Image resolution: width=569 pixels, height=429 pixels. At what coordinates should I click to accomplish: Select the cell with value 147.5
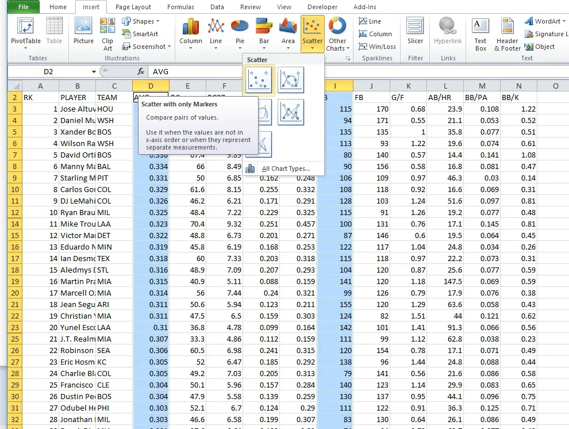pyautogui.click(x=445, y=281)
